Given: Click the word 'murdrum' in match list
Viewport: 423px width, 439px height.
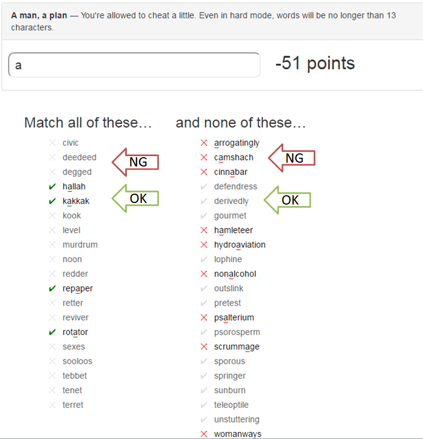Looking at the screenshot, I should coord(80,245).
